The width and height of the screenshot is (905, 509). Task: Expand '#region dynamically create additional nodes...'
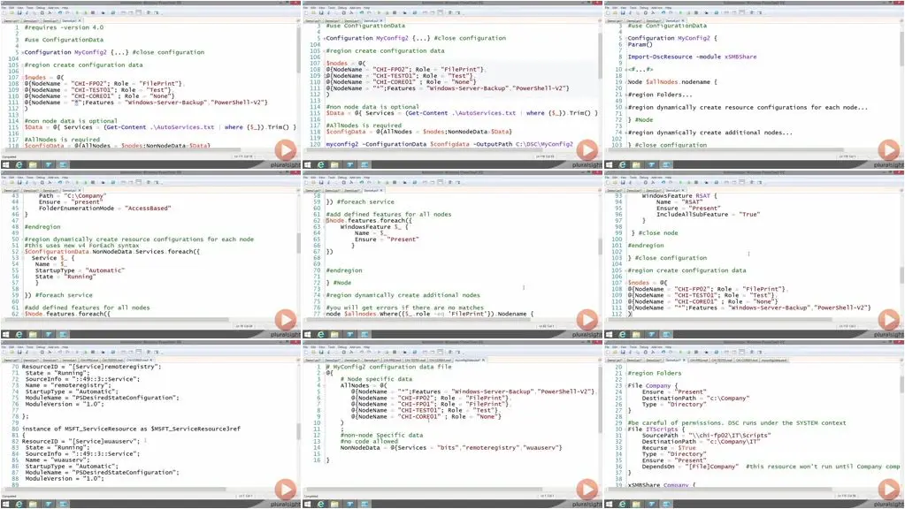[x=625, y=132]
